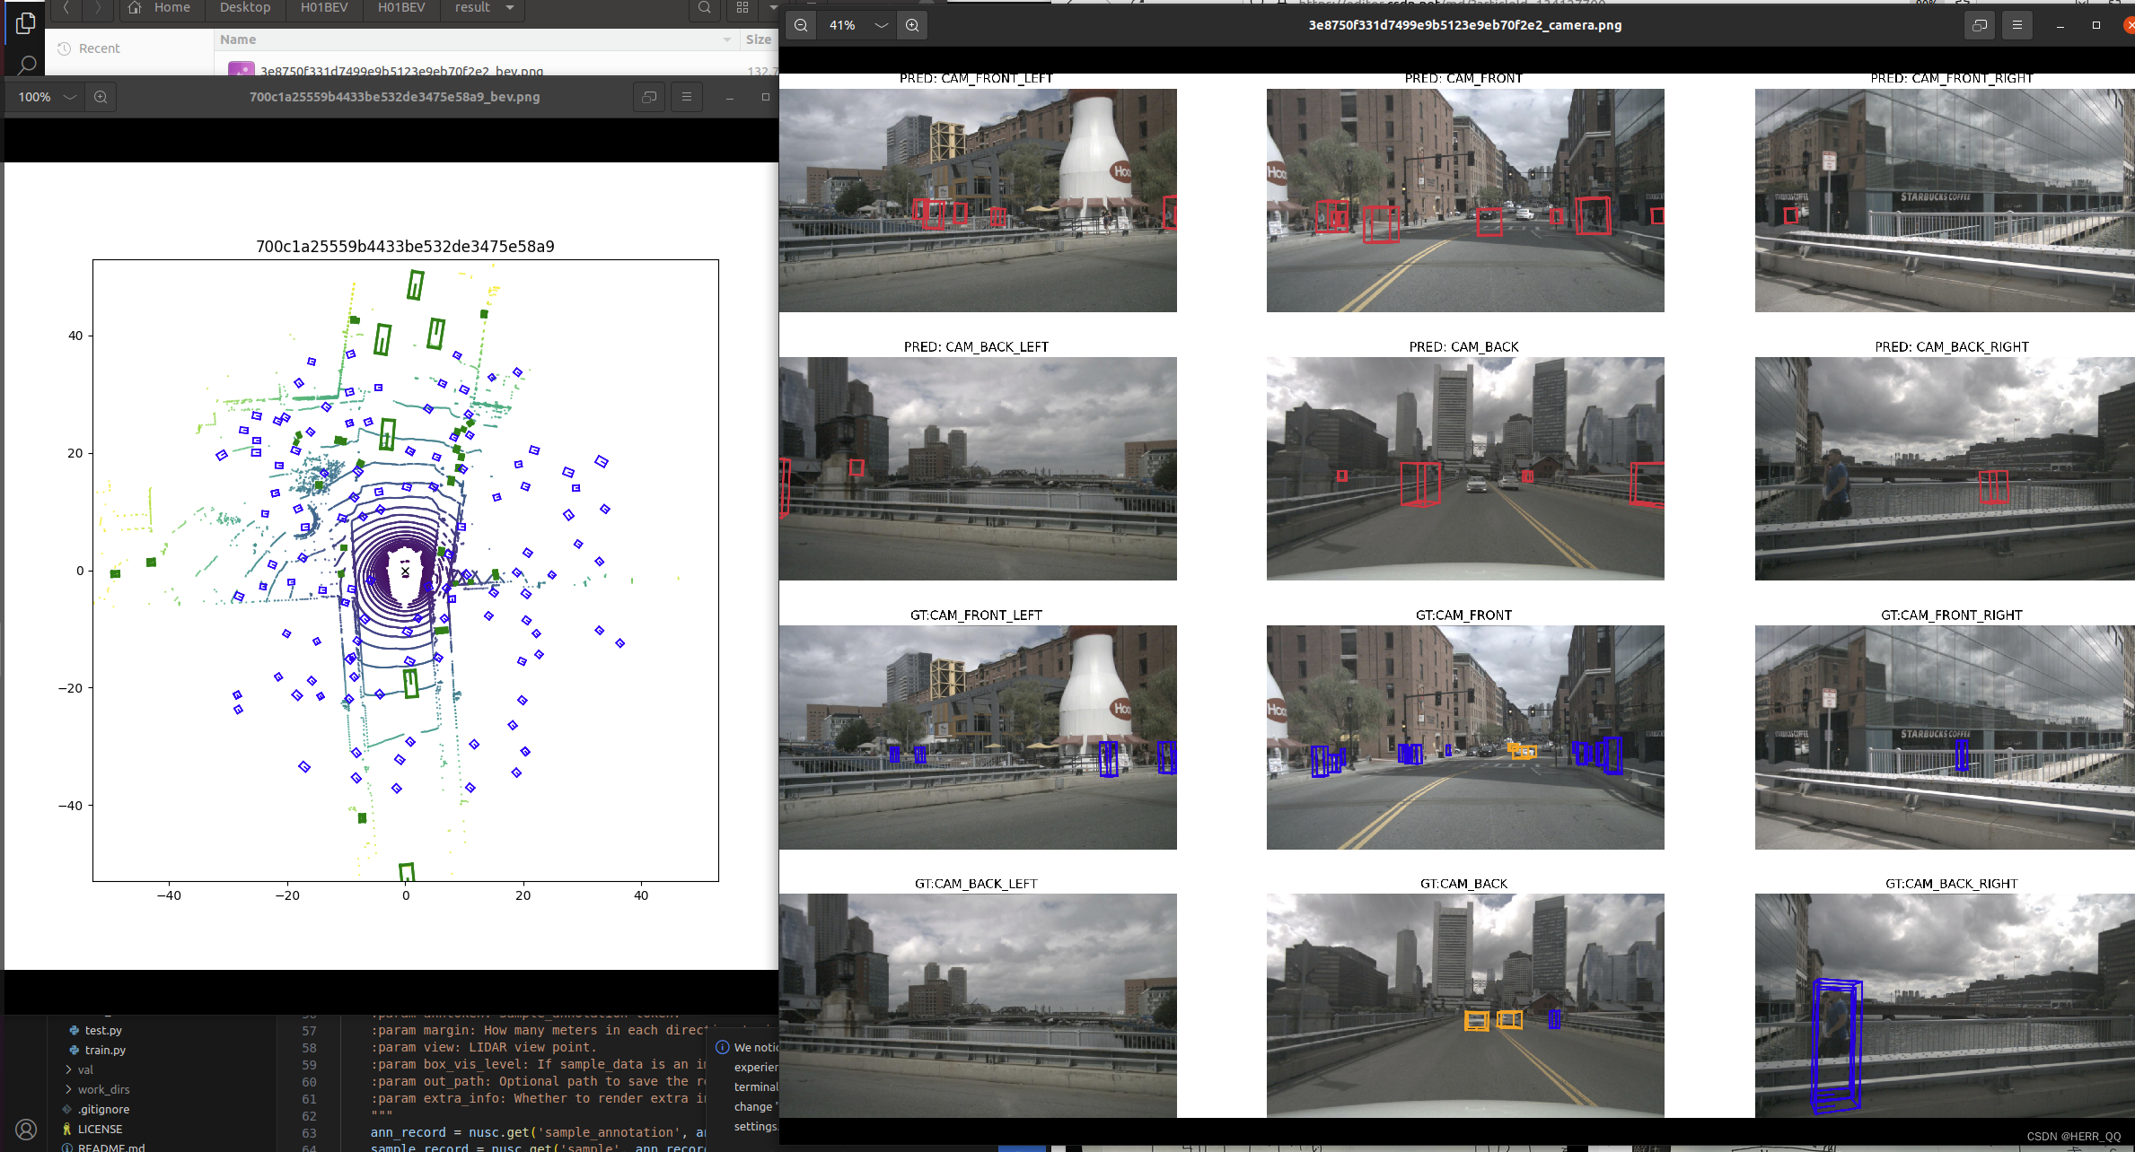The height and width of the screenshot is (1152, 2135).
Task: Expand the val folder in explorer
Action: click(x=84, y=1069)
